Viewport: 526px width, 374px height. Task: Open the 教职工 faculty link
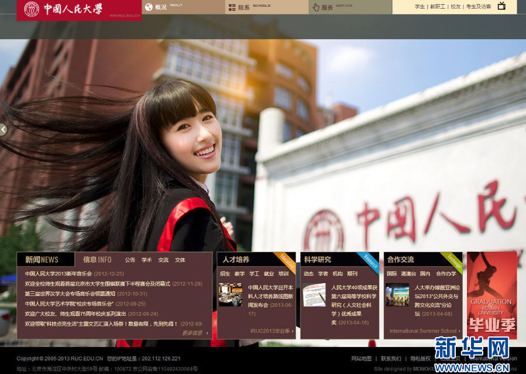pyautogui.click(x=438, y=6)
